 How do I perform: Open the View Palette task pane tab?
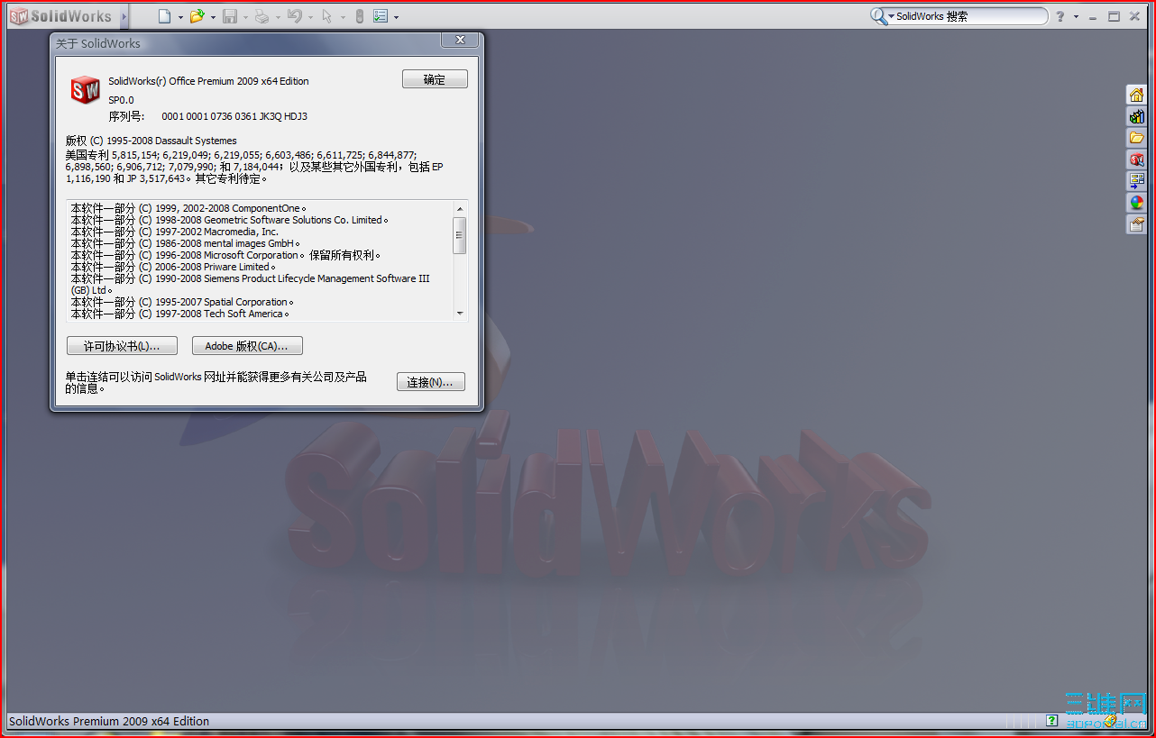(x=1136, y=181)
